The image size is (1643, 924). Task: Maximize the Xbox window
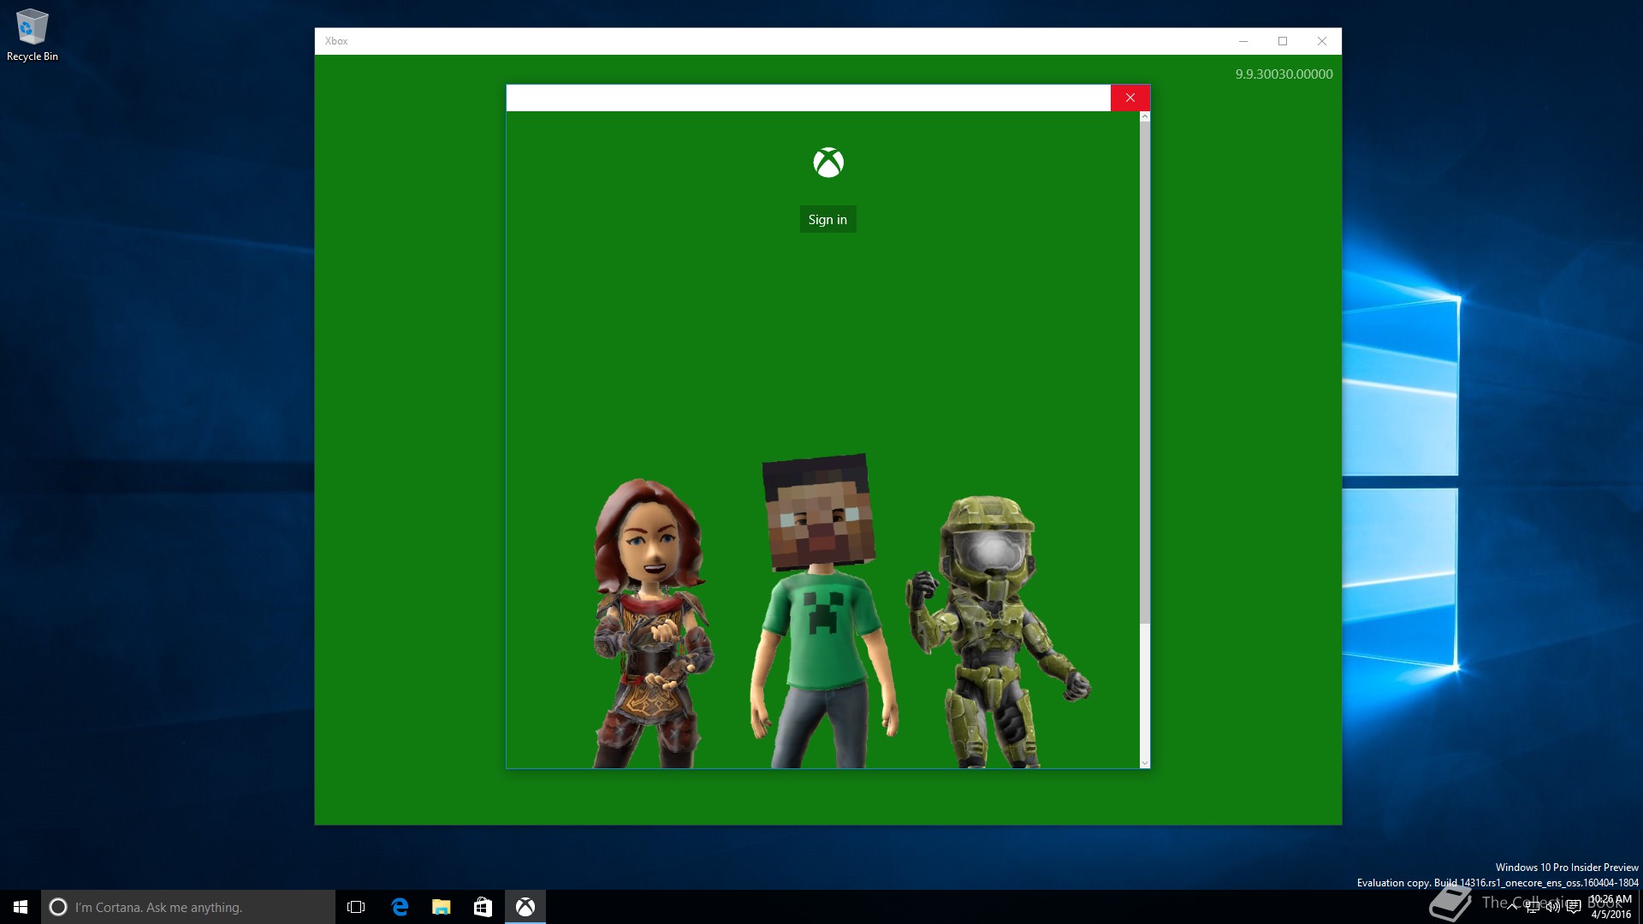[1283, 41]
